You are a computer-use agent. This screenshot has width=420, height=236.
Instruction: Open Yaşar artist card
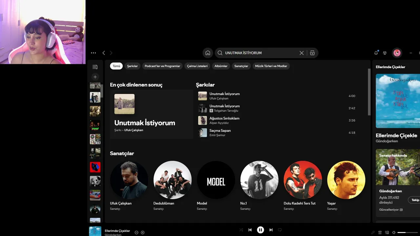pos(346,186)
